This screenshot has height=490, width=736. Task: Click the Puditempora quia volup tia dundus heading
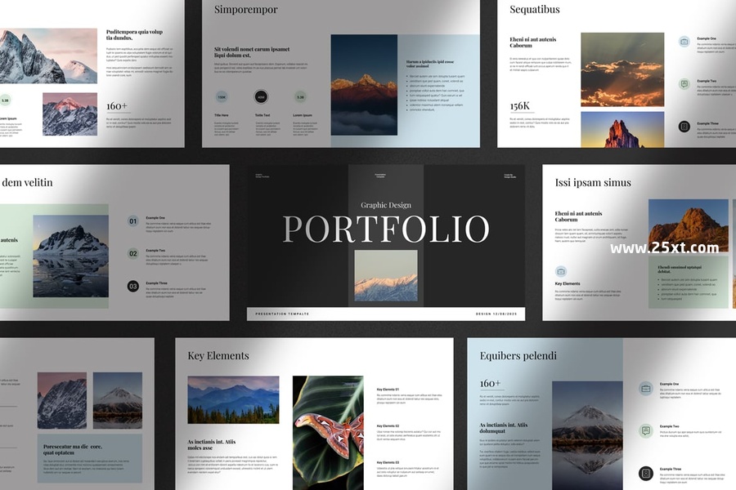[134, 34]
